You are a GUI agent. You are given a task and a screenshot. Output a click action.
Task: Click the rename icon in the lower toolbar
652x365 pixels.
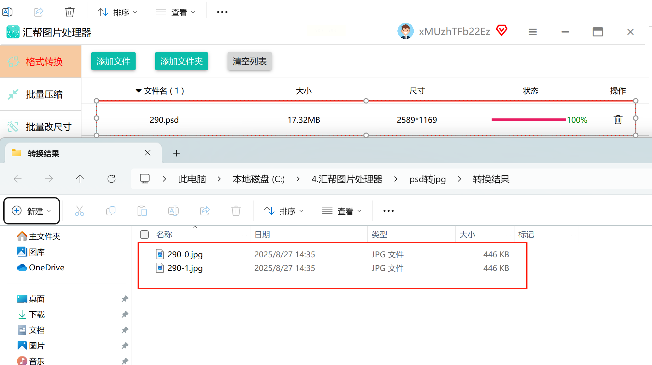pos(173,211)
